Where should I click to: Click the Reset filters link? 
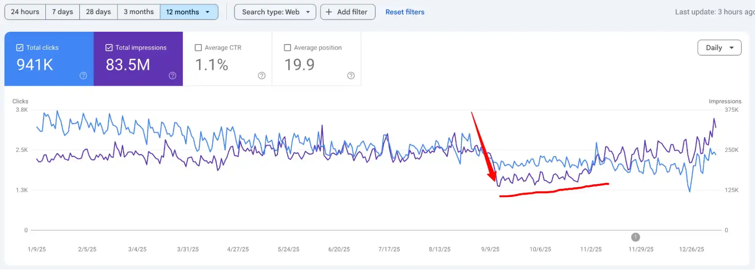click(405, 12)
